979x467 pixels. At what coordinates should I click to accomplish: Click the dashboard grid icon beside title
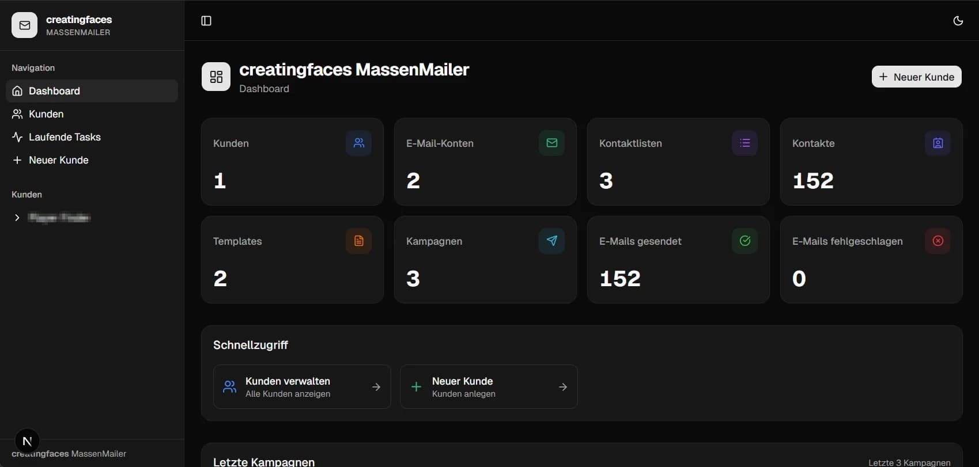[x=216, y=77]
